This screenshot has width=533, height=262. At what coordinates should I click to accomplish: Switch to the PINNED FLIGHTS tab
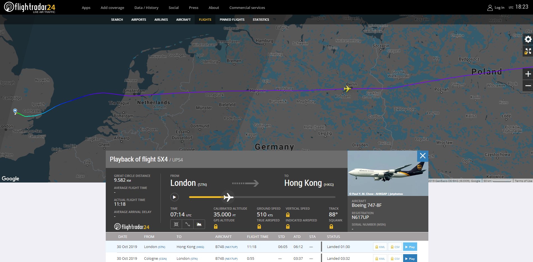point(232,20)
